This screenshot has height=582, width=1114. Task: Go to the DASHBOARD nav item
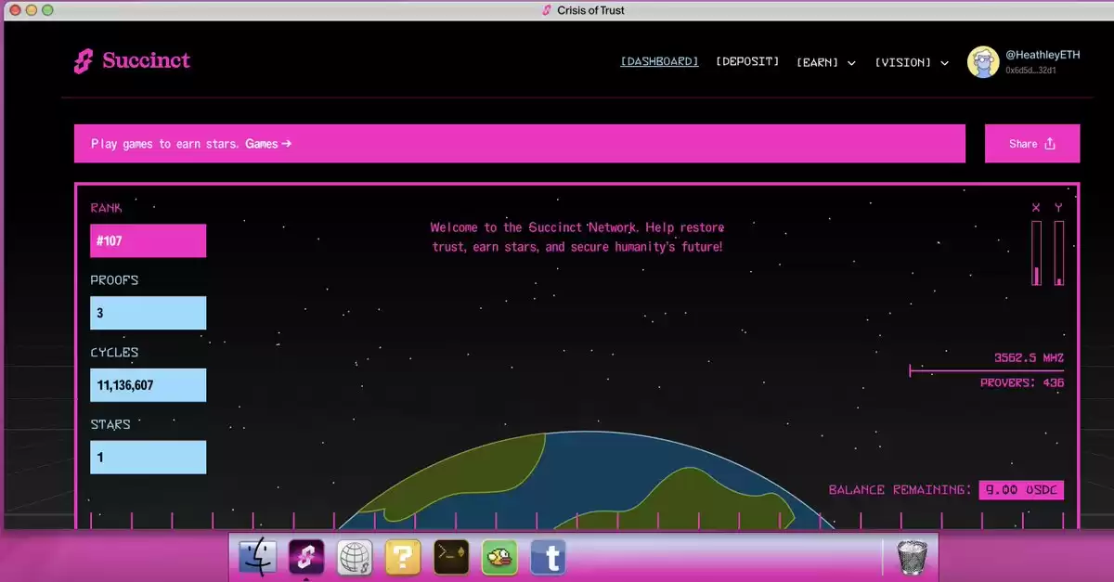[x=659, y=61]
